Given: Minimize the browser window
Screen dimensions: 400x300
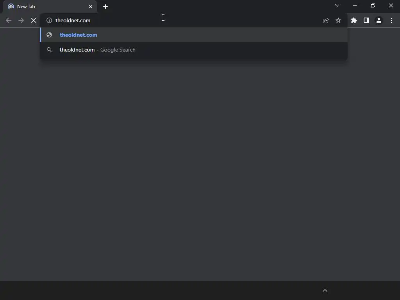Looking at the screenshot, I should (355, 5).
